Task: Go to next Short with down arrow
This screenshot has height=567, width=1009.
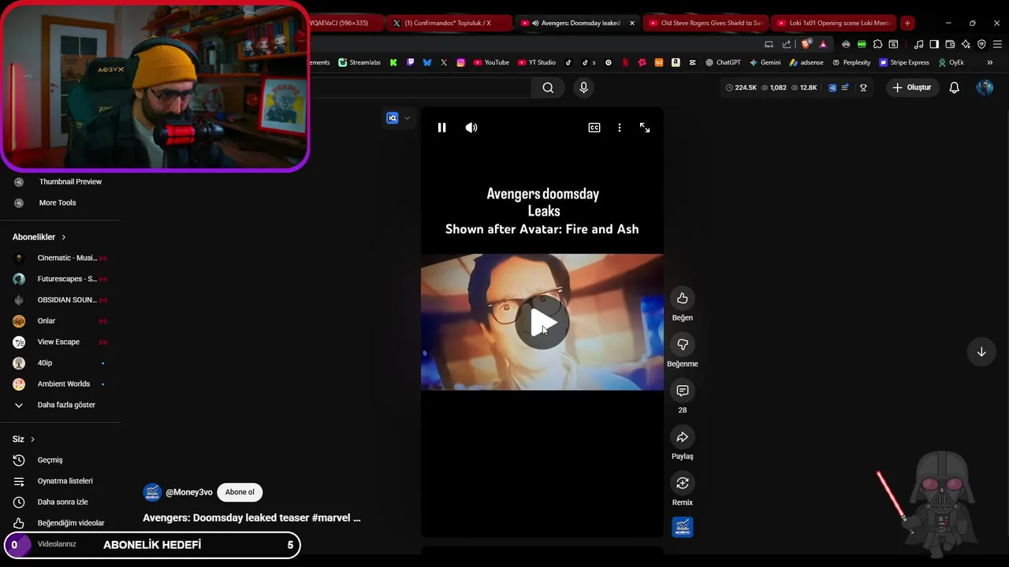Action: [981, 352]
